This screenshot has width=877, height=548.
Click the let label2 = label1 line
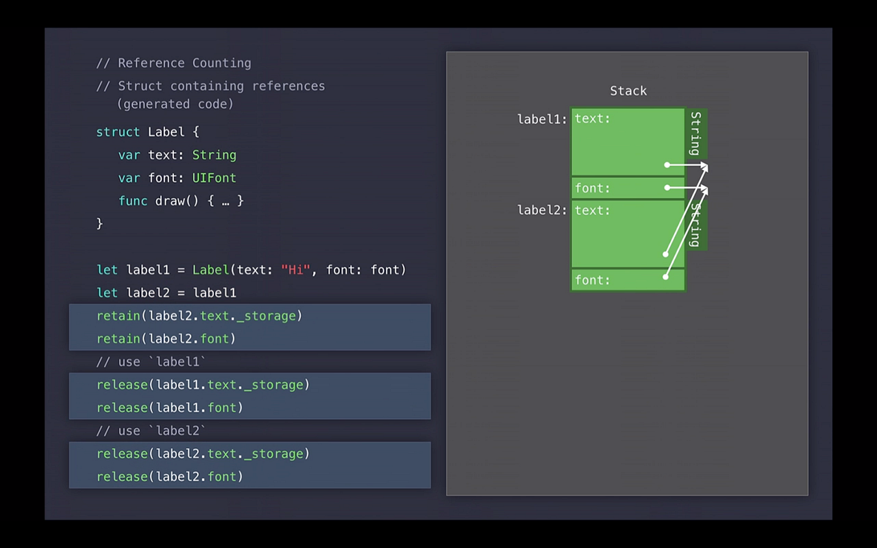pyautogui.click(x=167, y=292)
